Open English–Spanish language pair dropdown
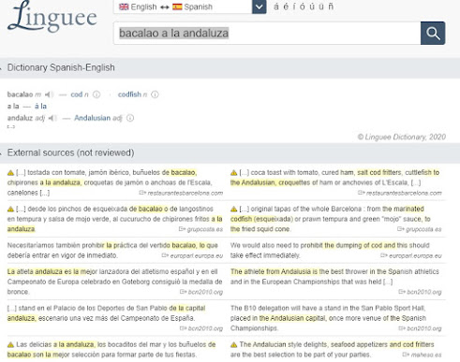The image size is (460, 362). [259, 7]
